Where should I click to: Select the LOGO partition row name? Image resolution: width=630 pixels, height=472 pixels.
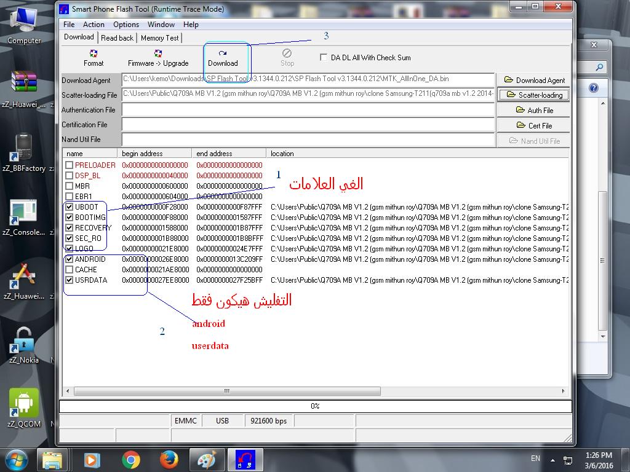pos(84,248)
